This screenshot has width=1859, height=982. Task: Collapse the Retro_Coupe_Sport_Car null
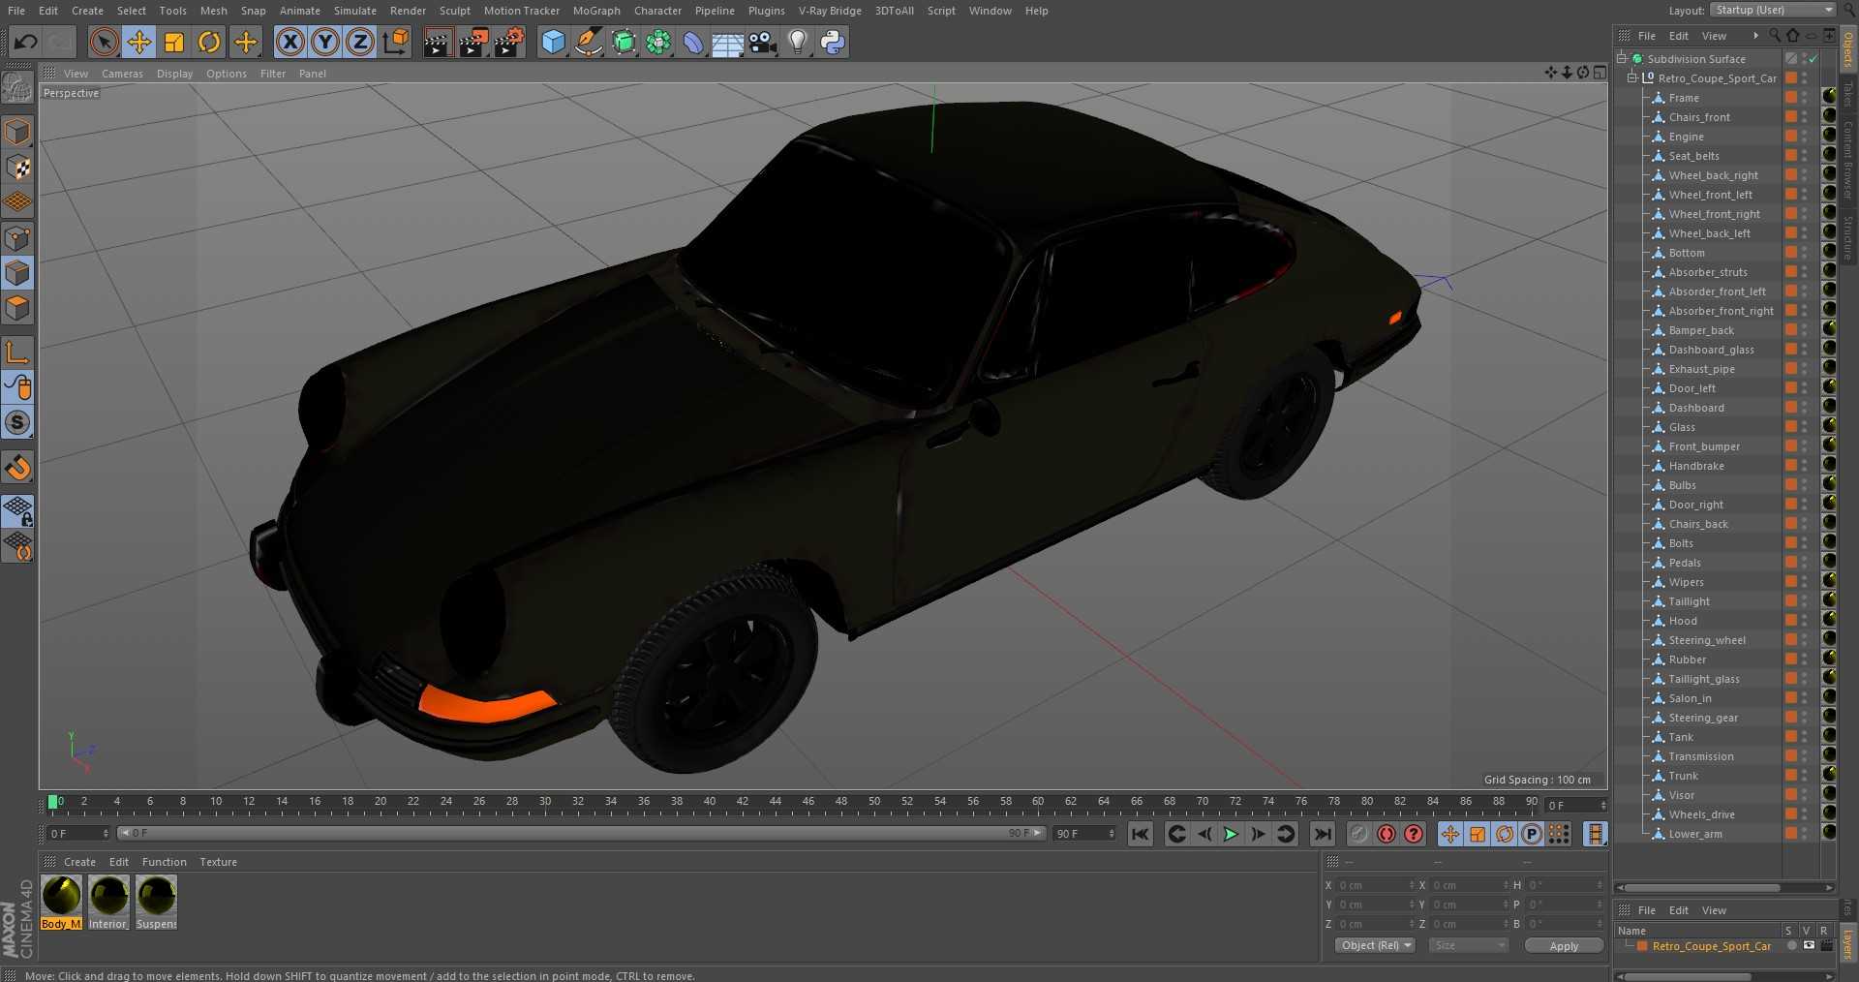tap(1632, 77)
